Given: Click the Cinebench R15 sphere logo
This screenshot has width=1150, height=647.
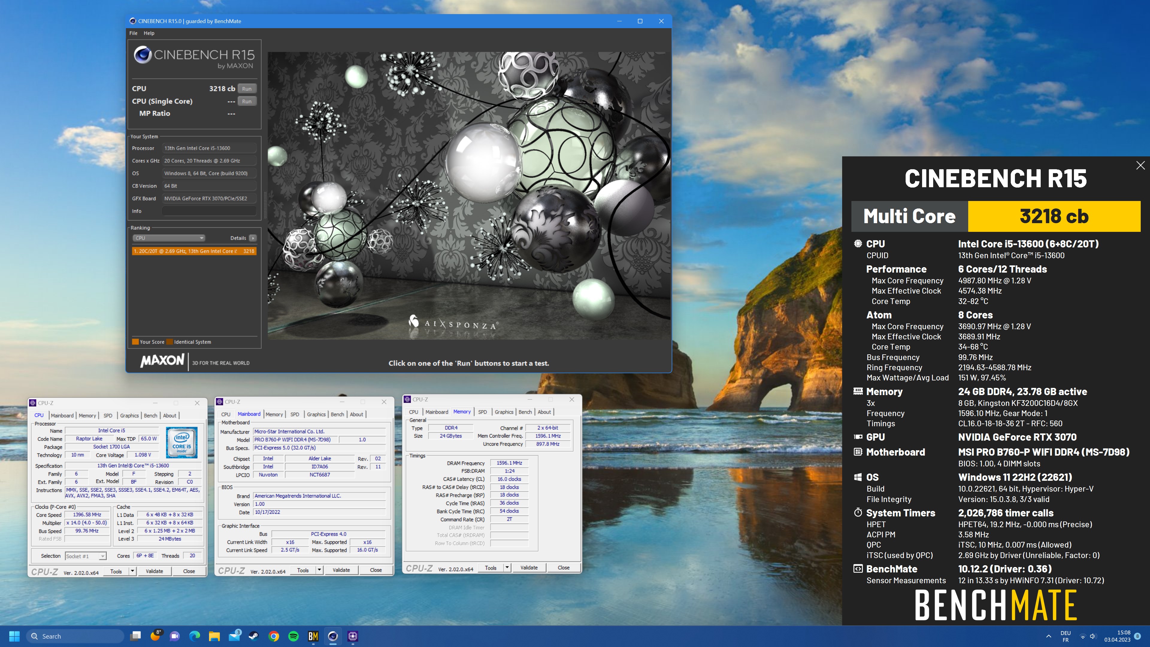Looking at the screenshot, I should tap(143, 55).
